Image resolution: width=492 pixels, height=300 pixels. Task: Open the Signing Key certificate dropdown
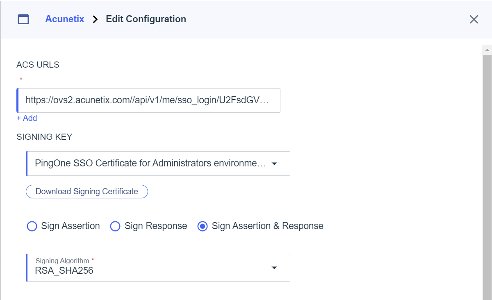tap(158, 164)
